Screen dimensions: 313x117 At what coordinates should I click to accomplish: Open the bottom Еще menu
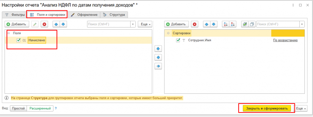click(301, 108)
